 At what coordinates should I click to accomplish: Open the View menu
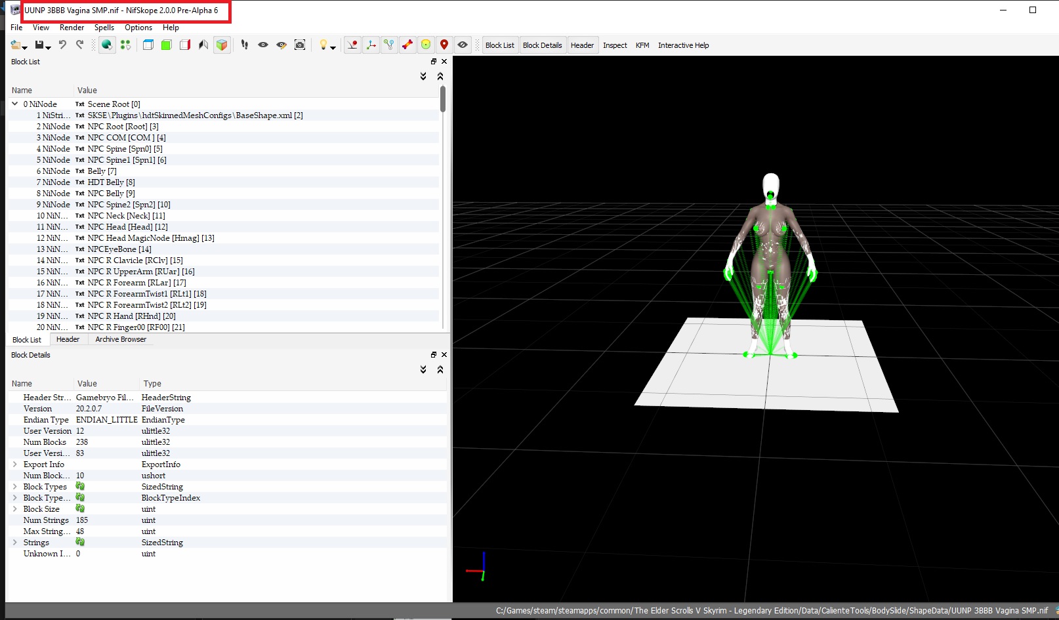tap(41, 28)
